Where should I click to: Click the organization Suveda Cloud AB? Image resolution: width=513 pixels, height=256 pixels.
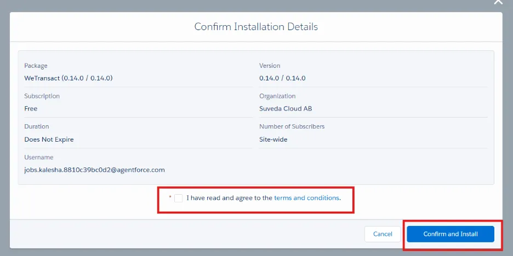(286, 108)
